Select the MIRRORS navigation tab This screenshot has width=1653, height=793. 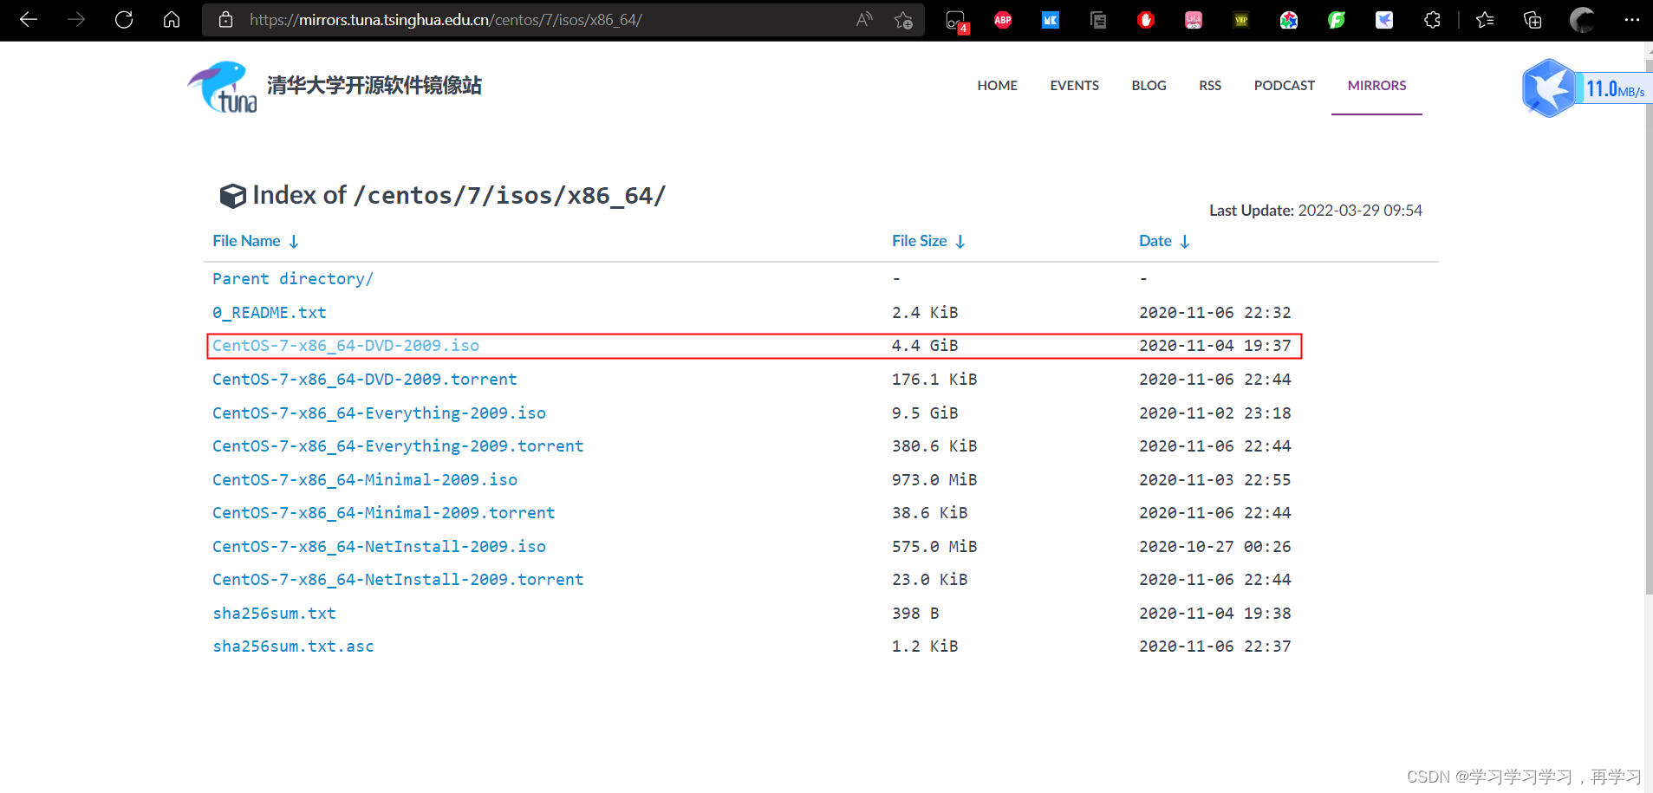(1376, 86)
